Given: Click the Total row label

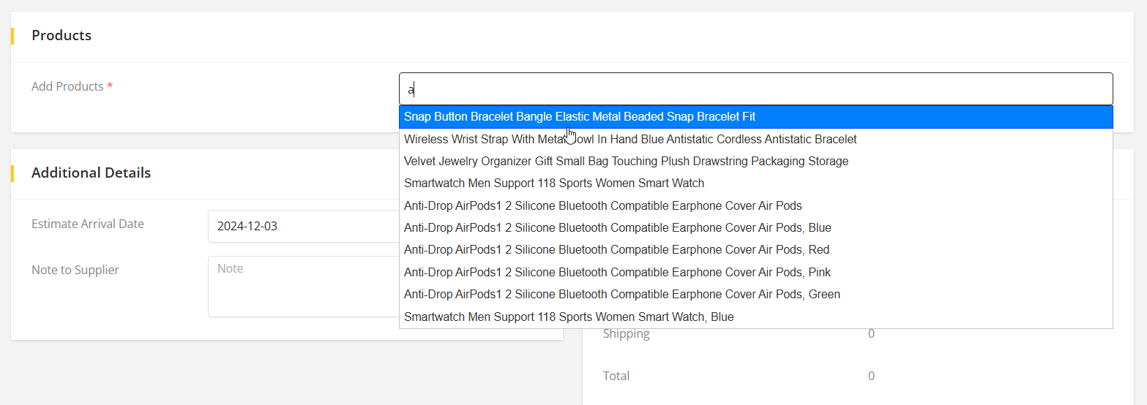Looking at the screenshot, I should point(616,376).
